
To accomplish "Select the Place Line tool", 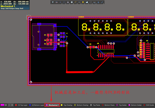I will pyautogui.click(x=102, y=2).
